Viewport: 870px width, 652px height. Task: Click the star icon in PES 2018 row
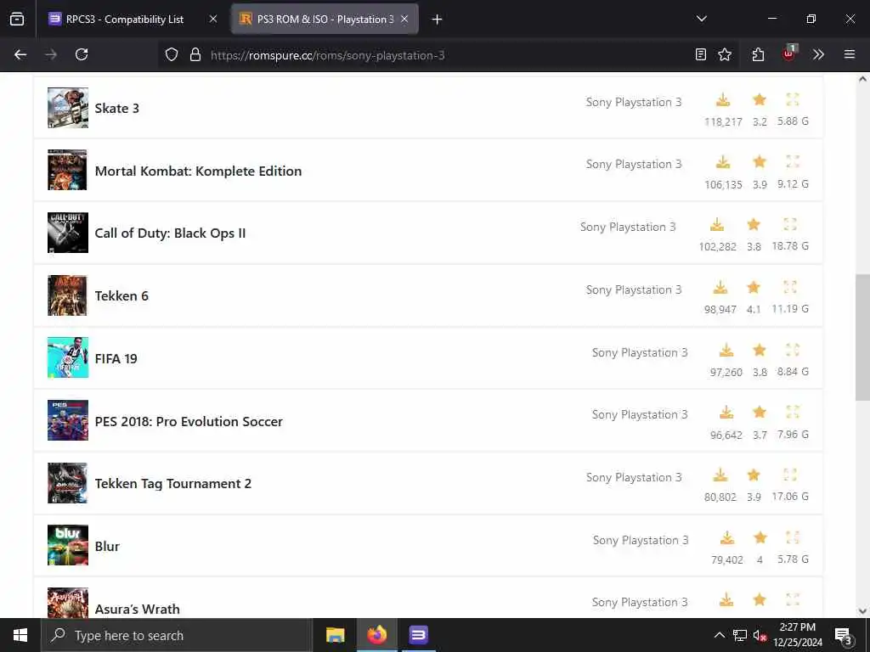pos(760,413)
